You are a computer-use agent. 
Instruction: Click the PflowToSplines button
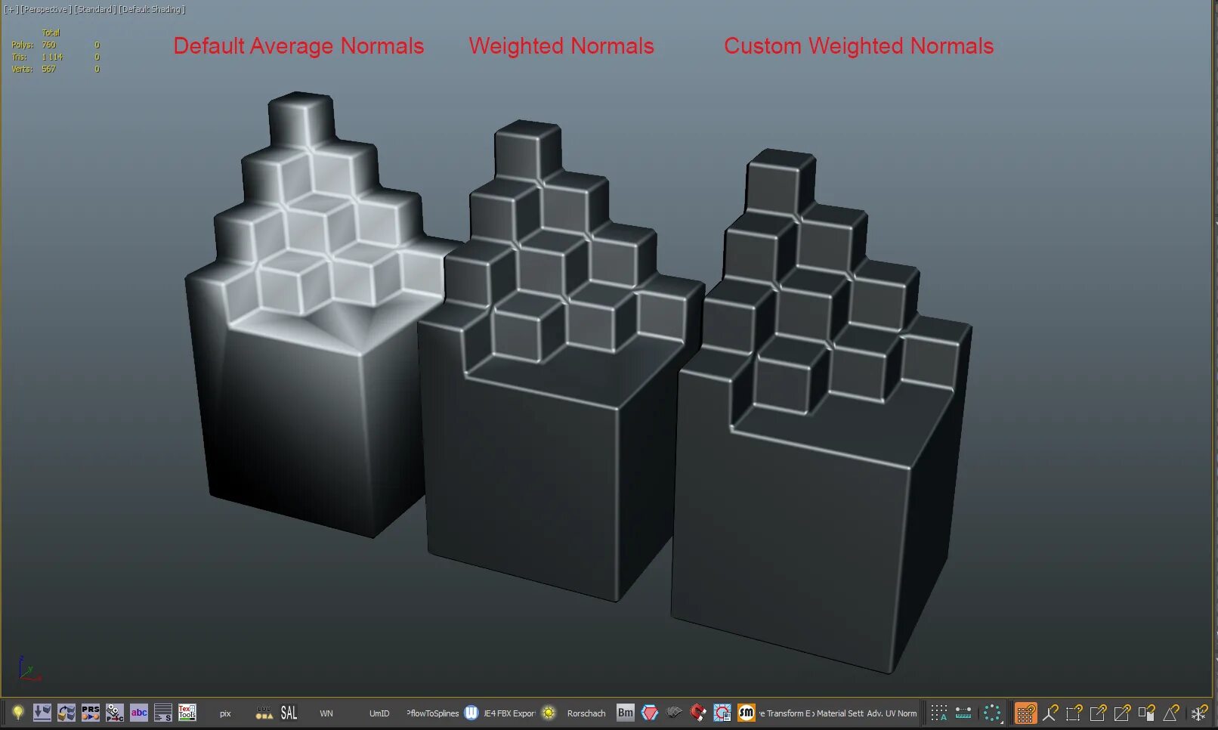pyautogui.click(x=433, y=713)
